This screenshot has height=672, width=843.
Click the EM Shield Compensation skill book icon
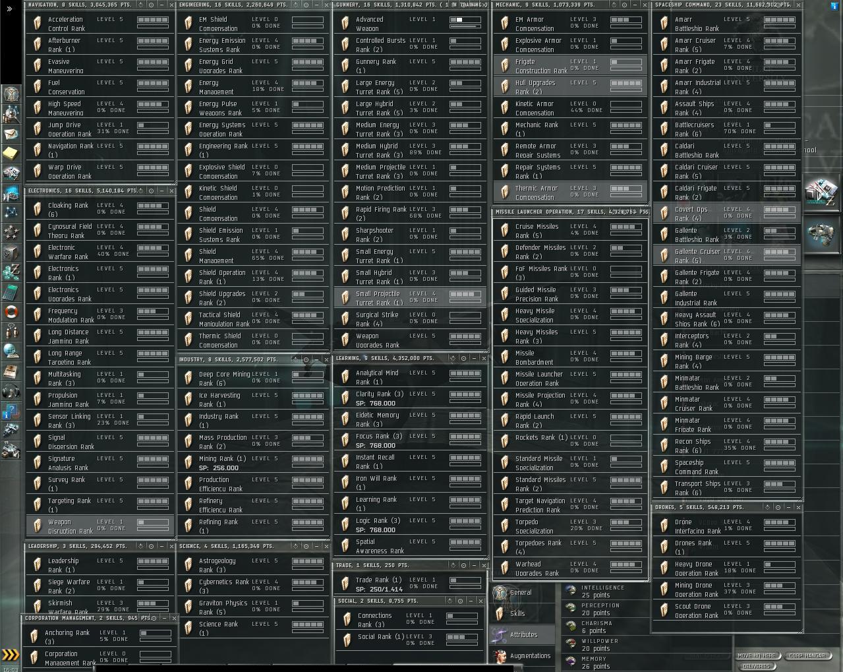(189, 24)
